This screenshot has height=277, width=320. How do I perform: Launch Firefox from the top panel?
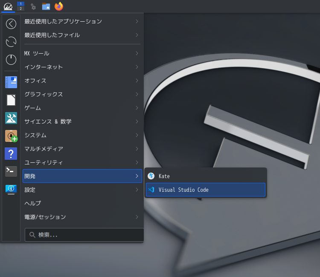click(59, 6)
